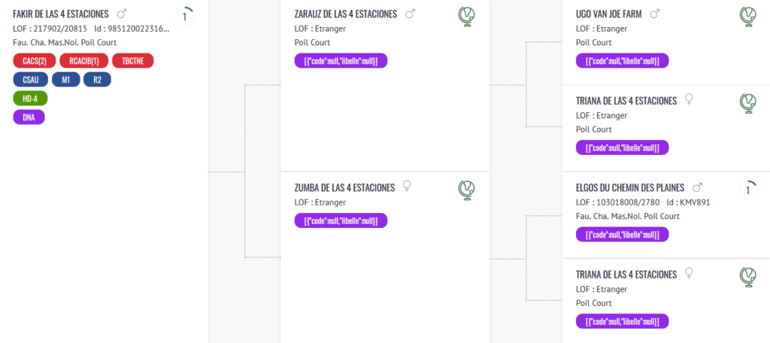Viewport: 770px width, 343px height.
Task: Click the purple DNA tag
Action: (29, 117)
